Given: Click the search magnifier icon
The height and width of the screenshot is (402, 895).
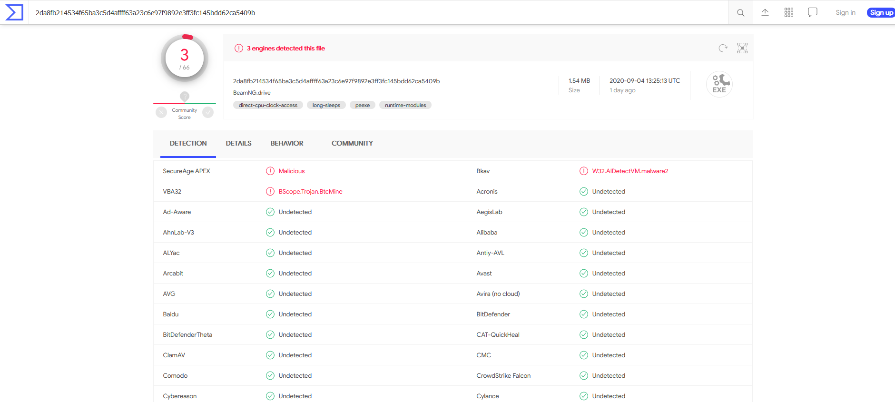Looking at the screenshot, I should pos(741,13).
